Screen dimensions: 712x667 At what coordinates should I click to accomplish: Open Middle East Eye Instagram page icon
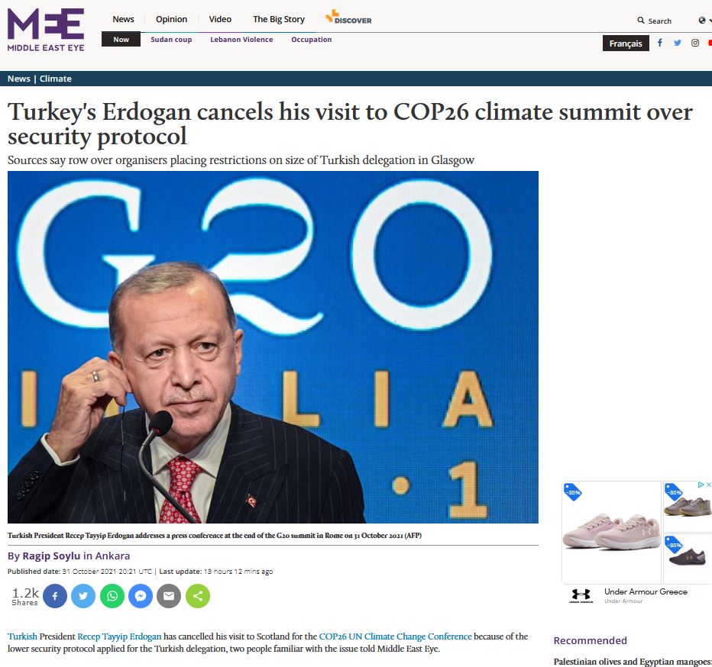pos(694,43)
